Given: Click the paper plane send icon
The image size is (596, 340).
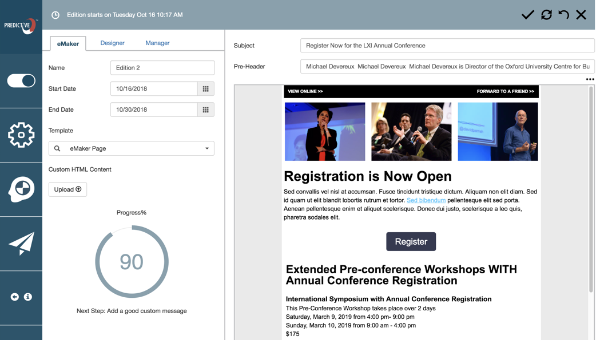Looking at the screenshot, I should point(21,244).
